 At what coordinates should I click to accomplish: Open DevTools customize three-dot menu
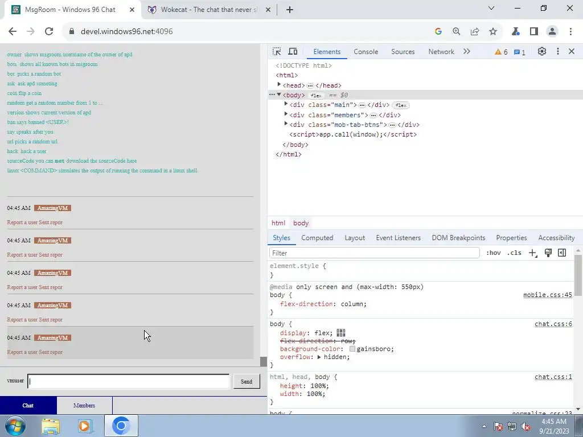point(557,52)
